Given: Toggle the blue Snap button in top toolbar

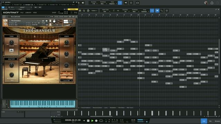Looking at the screenshot, I should pos(120,3).
